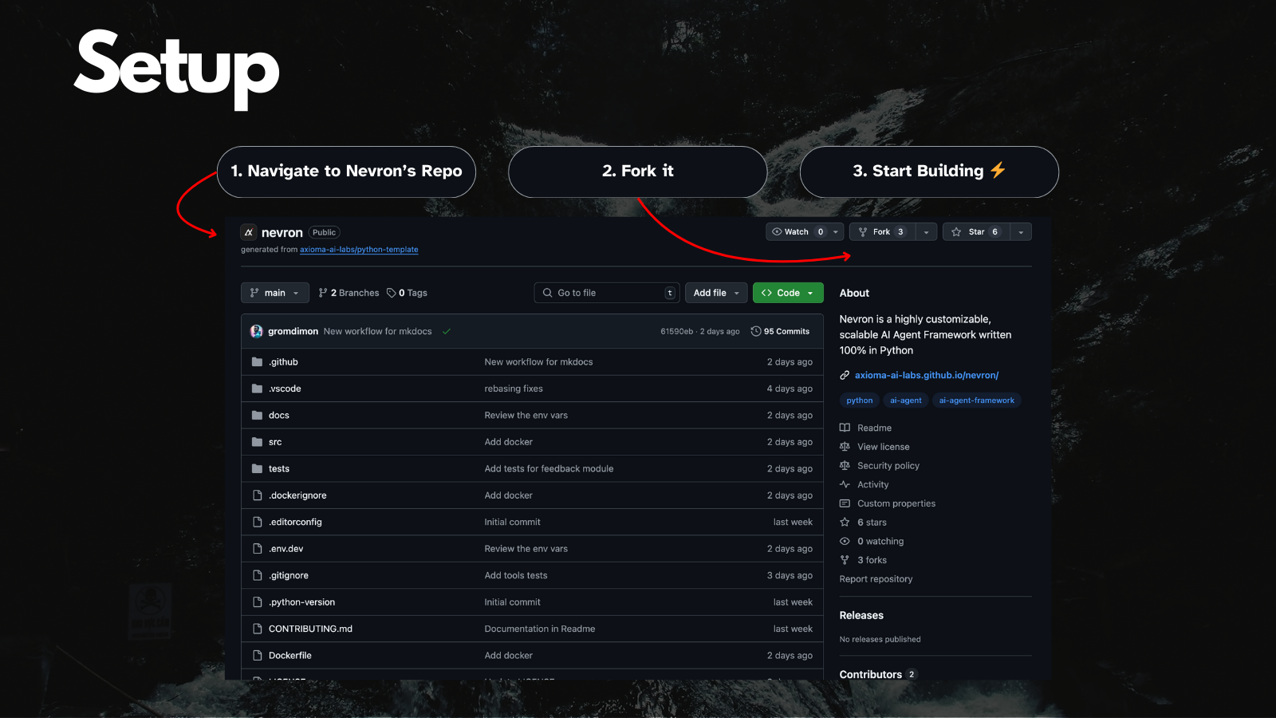Viewport: 1276px width, 718px height.
Task: Open the Releases heading
Action: [861, 616]
